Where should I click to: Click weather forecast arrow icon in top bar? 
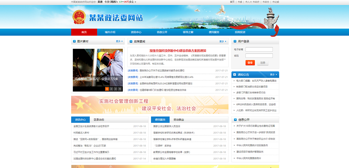[135, 2]
